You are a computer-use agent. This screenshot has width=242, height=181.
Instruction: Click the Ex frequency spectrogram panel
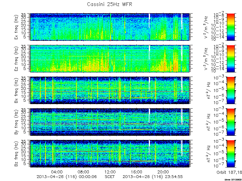(110, 27)
